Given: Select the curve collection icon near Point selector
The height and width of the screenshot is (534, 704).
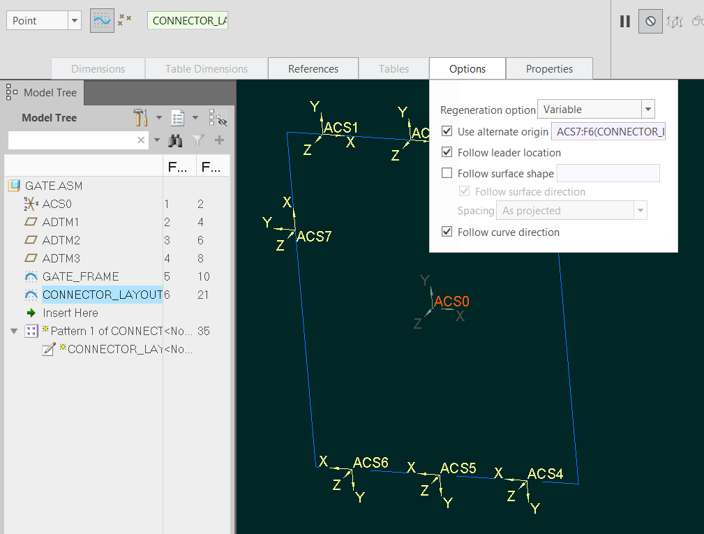Looking at the screenshot, I should tap(102, 20).
